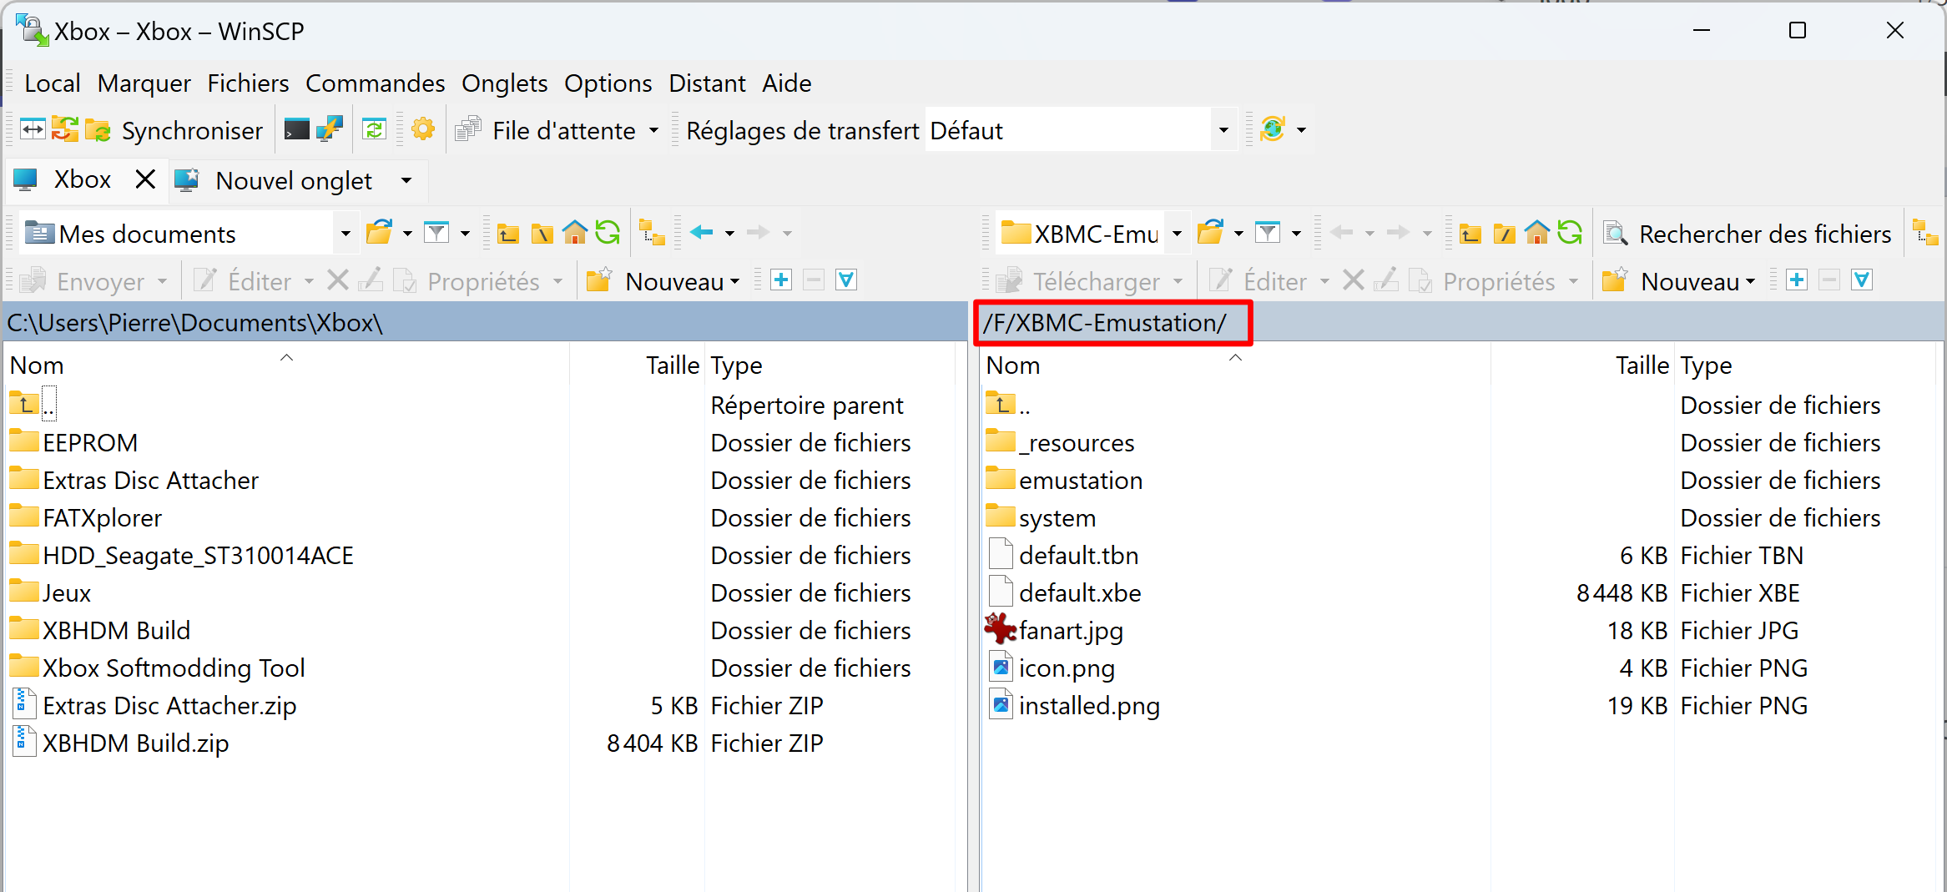Select the Xbox Softmodding Tool folder
Viewport: 1947px width, 892px height.
point(174,668)
